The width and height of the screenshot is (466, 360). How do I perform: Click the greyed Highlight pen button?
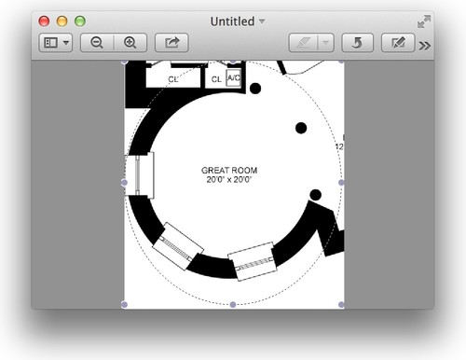click(x=303, y=43)
